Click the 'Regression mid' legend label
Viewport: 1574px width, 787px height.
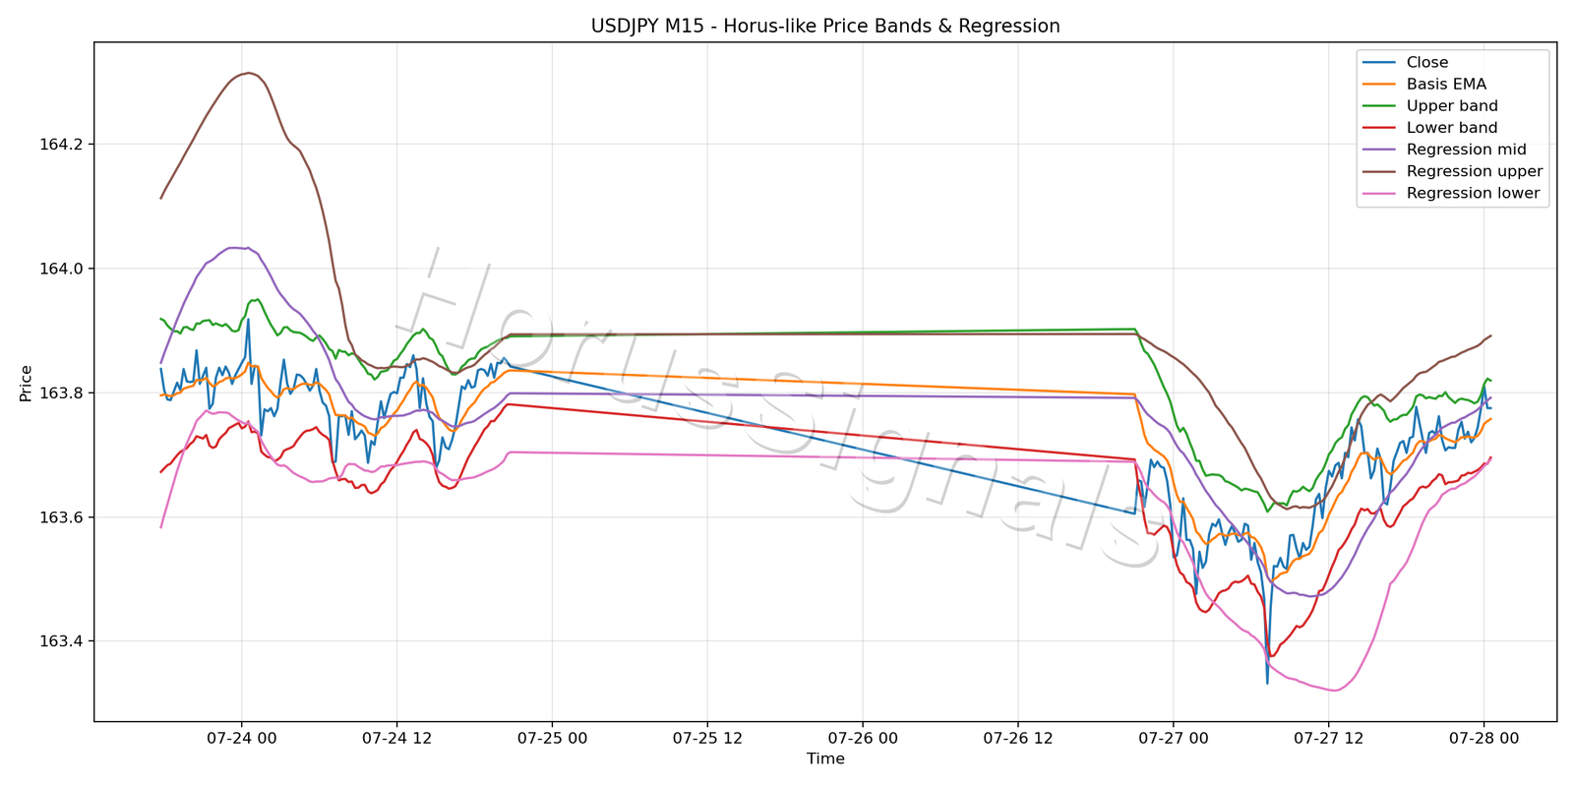coord(1467,150)
